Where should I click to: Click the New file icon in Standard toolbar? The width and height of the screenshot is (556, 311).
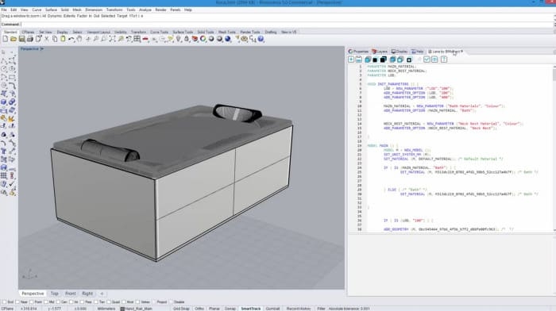click(x=6, y=39)
